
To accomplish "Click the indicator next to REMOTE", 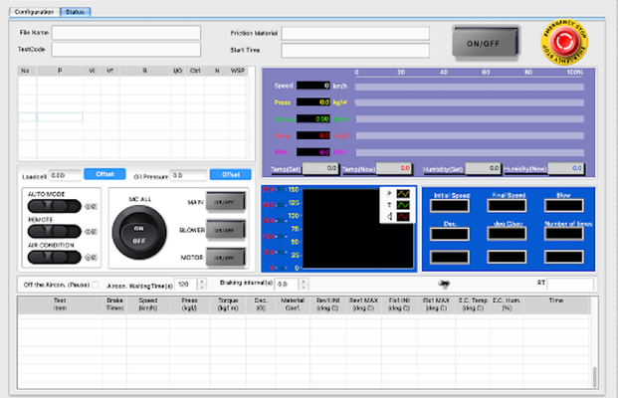I will (x=91, y=231).
